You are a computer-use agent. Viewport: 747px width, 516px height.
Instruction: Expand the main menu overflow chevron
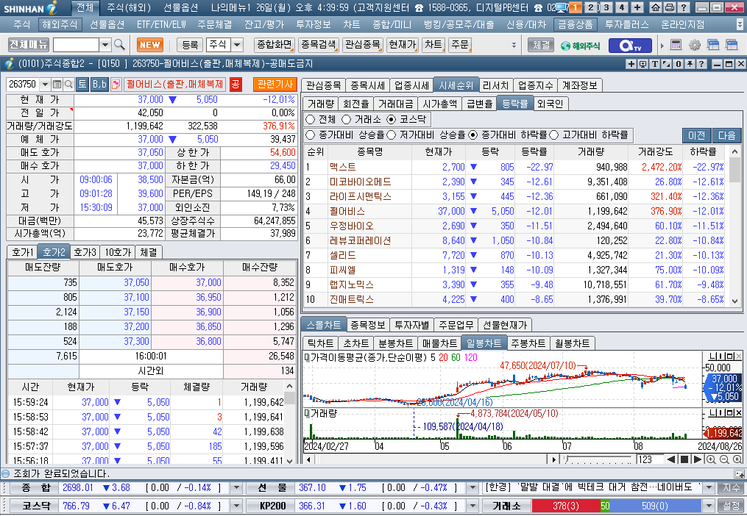(x=740, y=24)
